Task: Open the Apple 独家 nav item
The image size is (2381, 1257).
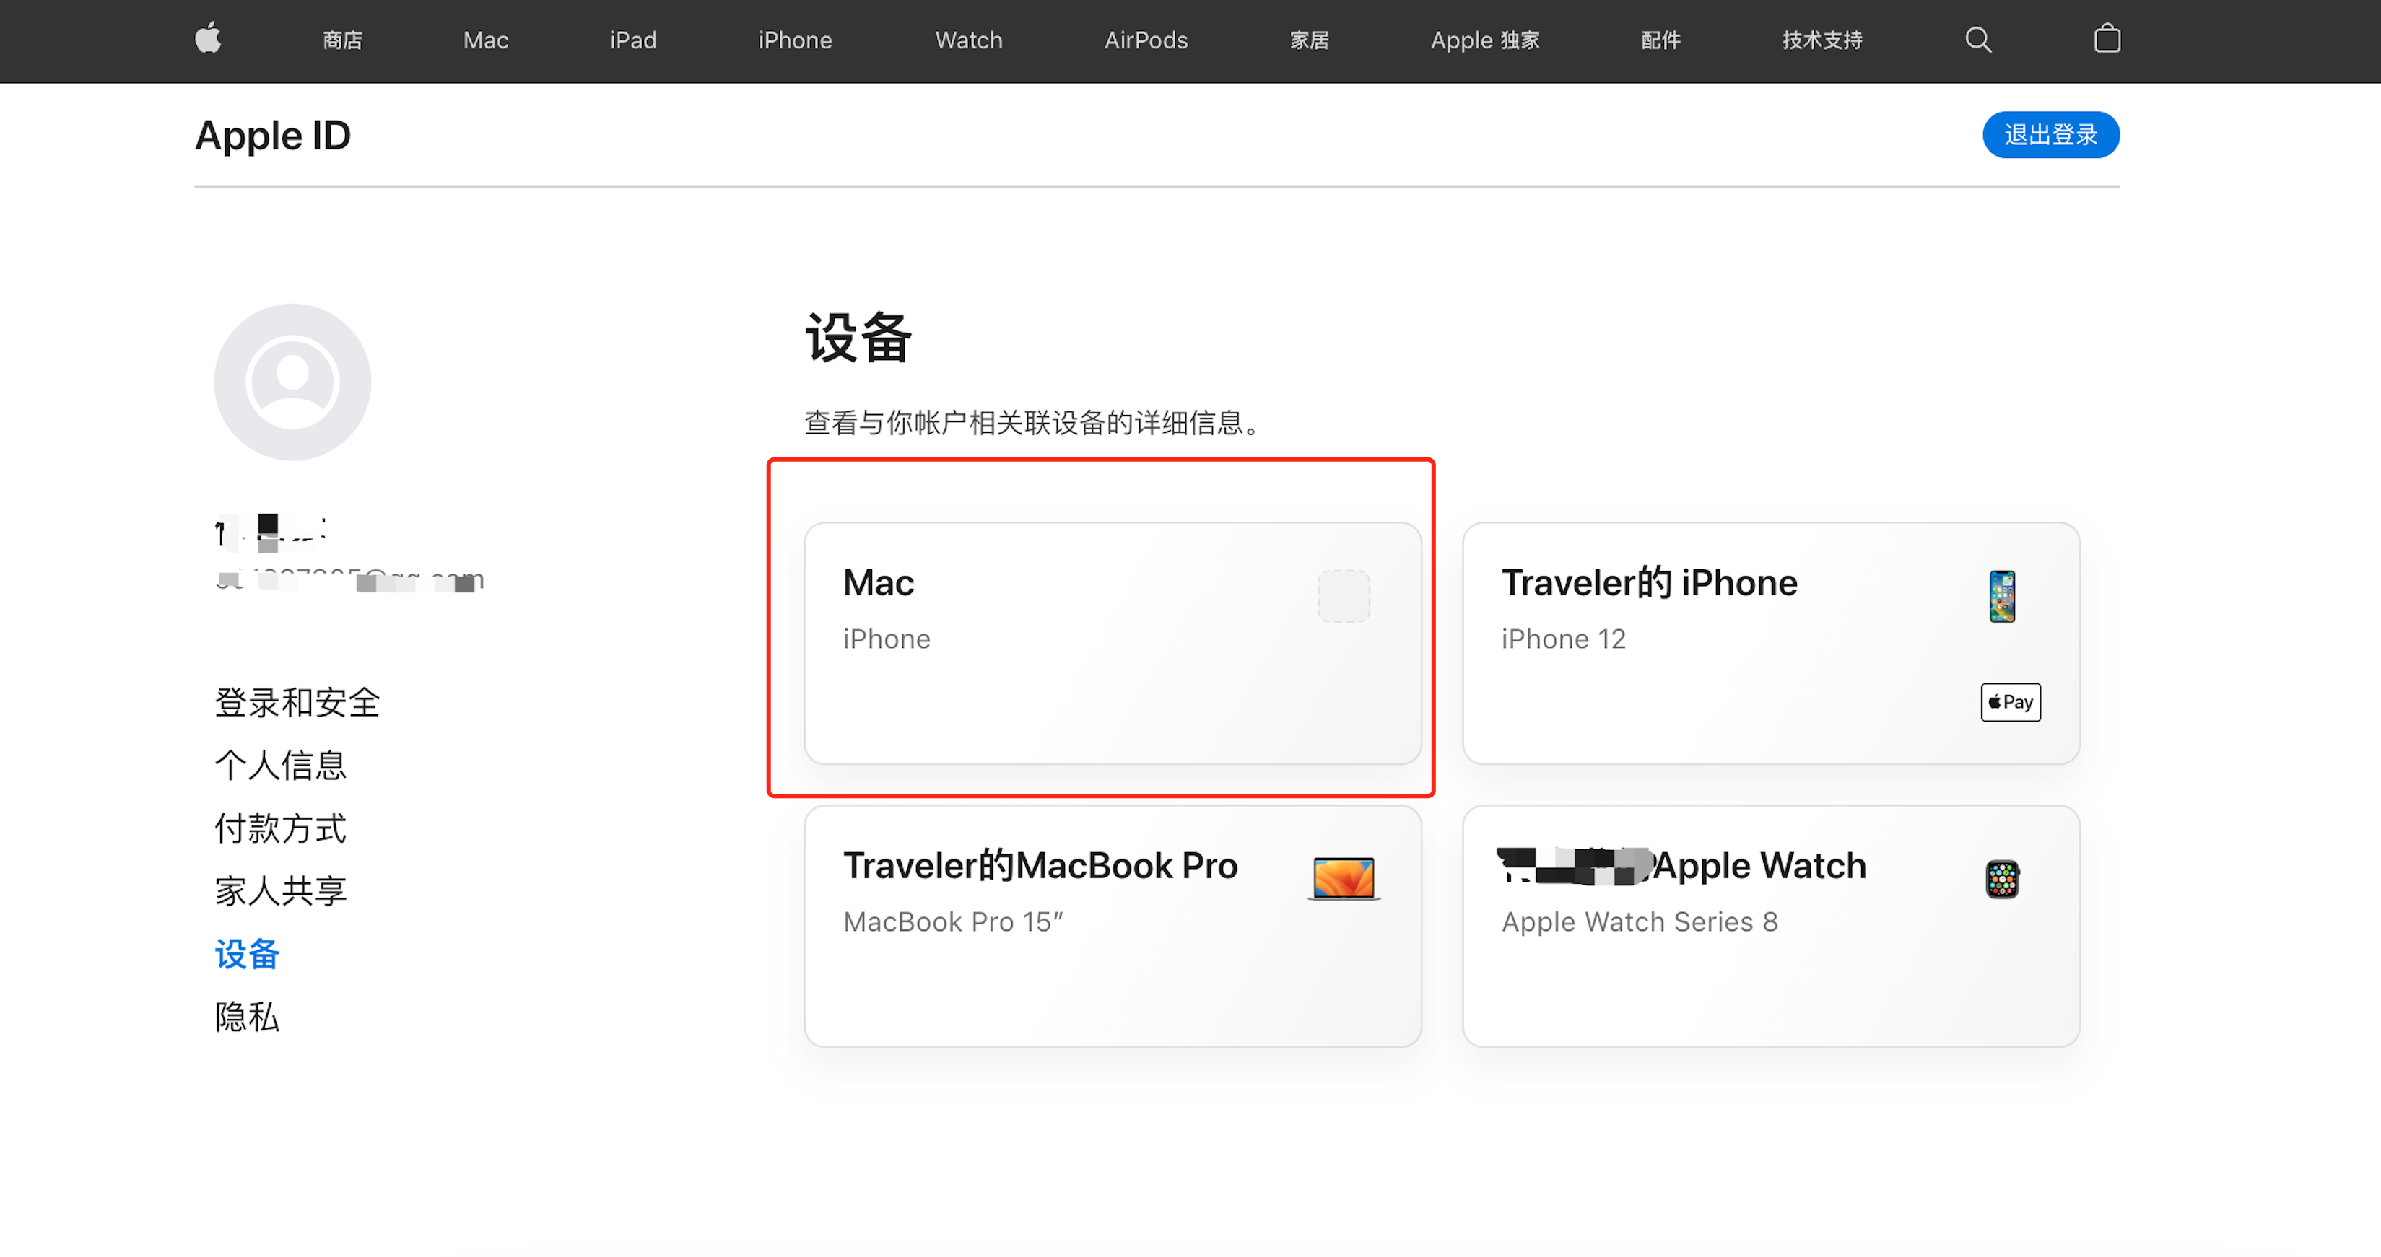Action: (1484, 40)
